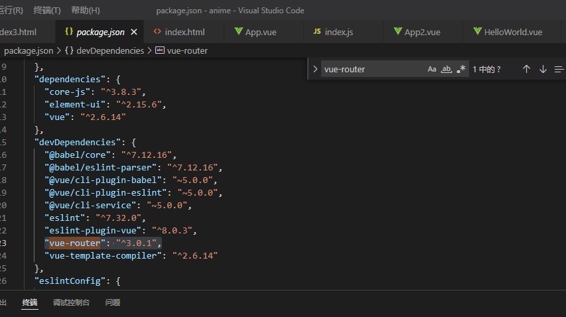
Task: Click vue-router breadcrumb item
Action: [x=187, y=51]
